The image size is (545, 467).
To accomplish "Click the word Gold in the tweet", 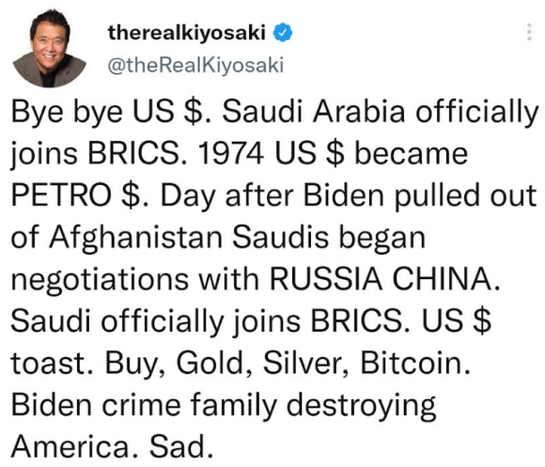I will (210, 363).
